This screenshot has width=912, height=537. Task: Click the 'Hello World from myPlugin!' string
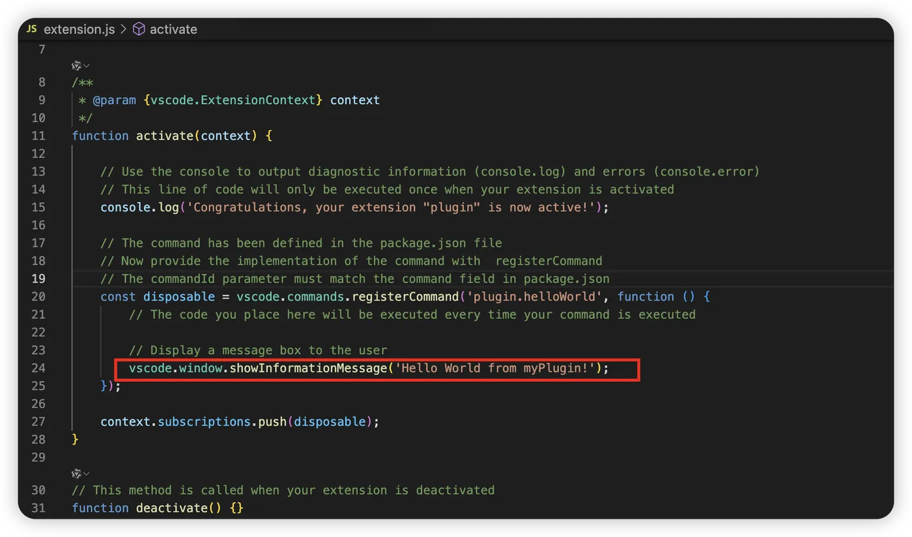[498, 368]
